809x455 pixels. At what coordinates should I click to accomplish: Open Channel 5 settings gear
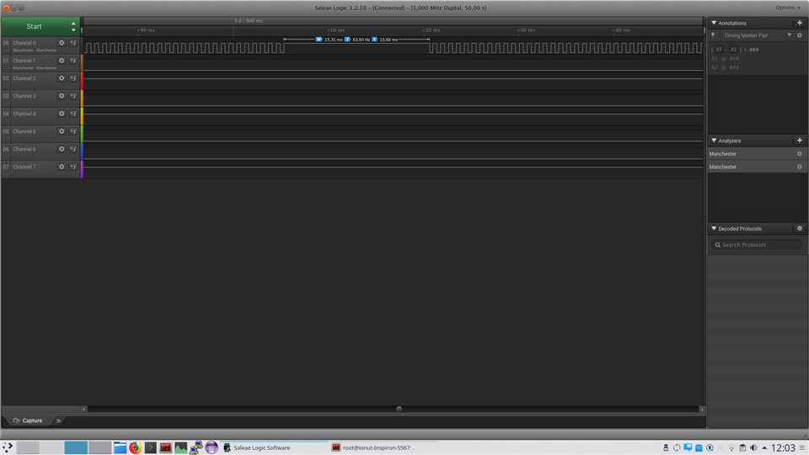tap(62, 131)
